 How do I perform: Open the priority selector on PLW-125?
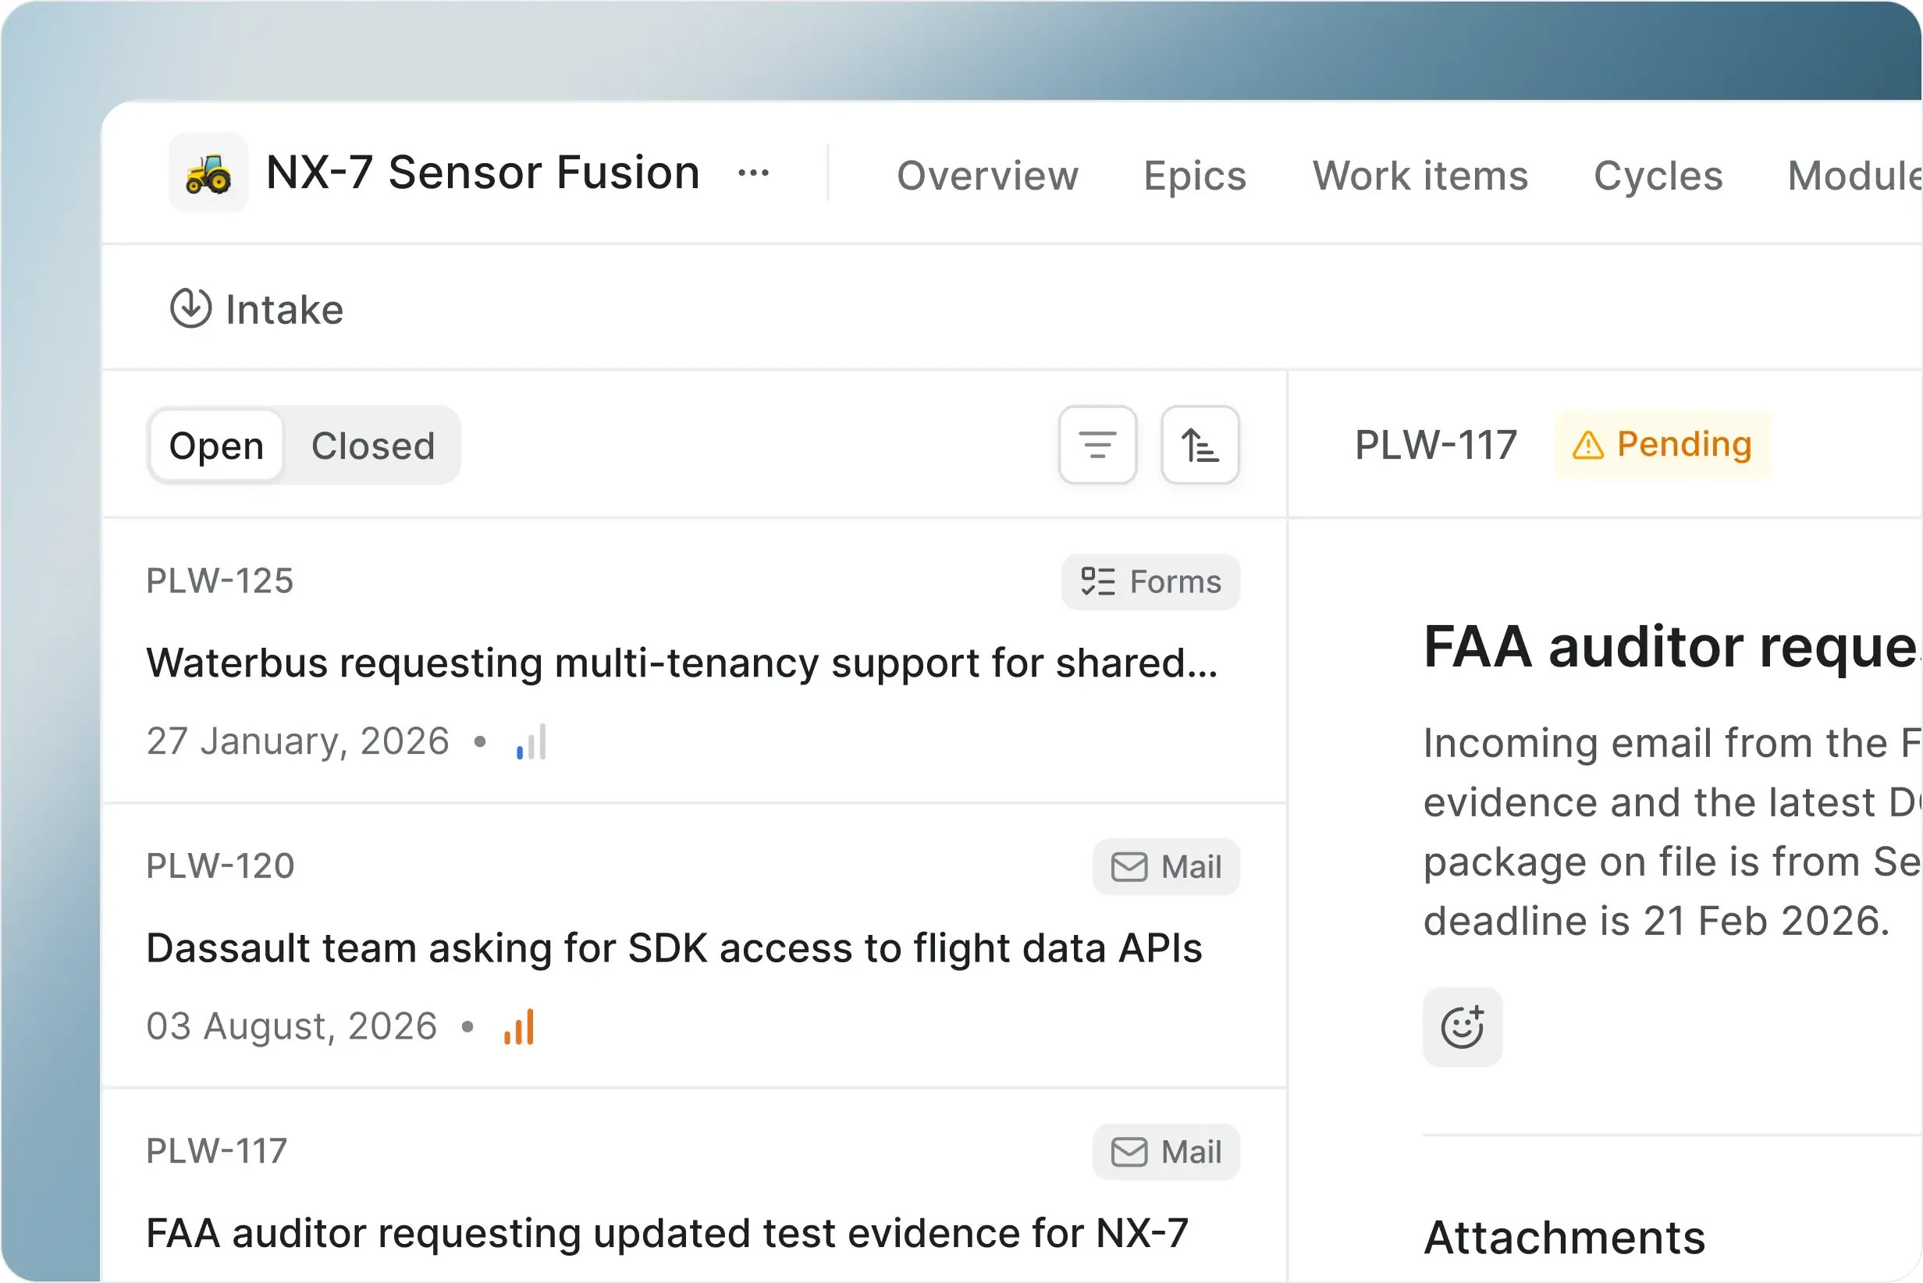(x=530, y=741)
